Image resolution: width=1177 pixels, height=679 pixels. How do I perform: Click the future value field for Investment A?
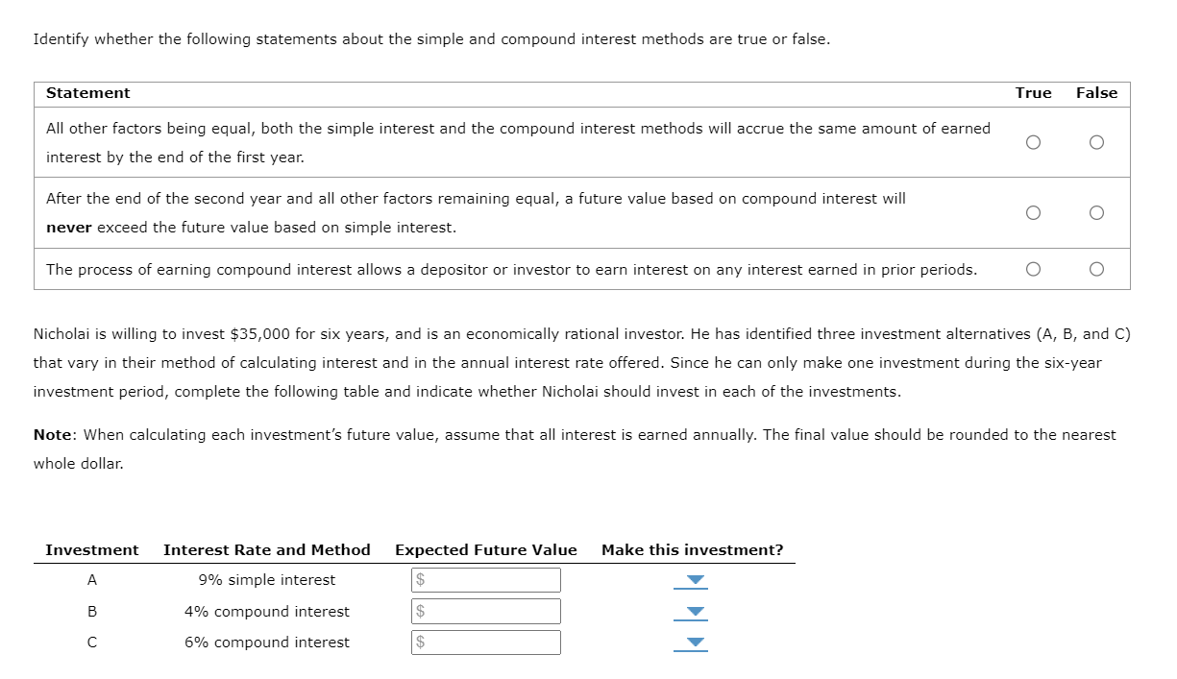485,579
